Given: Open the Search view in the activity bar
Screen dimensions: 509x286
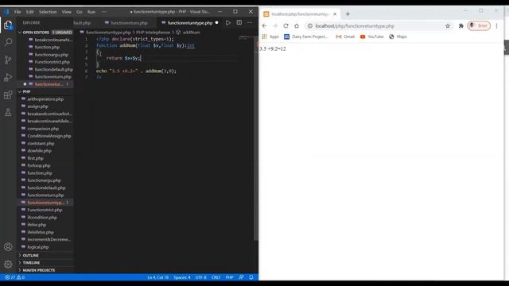Looking at the screenshot, I should [x=8, y=42].
